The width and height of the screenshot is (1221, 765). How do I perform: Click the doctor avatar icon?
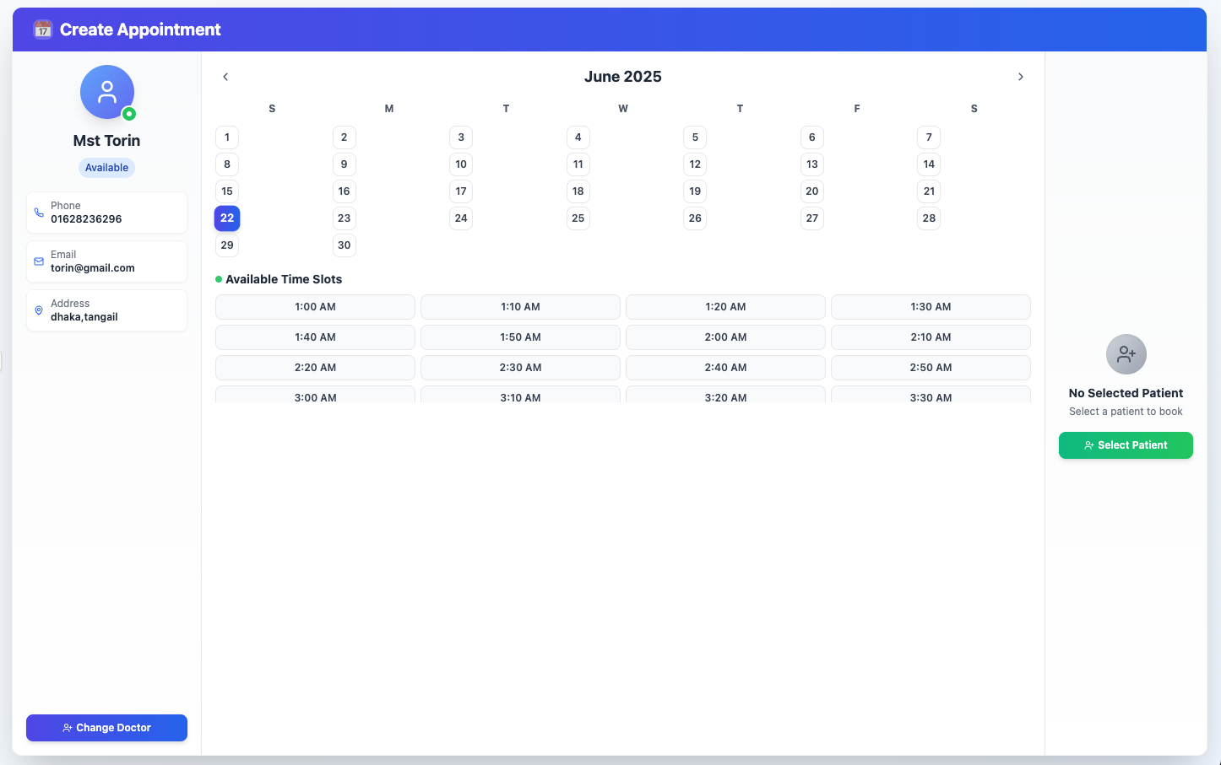coord(106,91)
